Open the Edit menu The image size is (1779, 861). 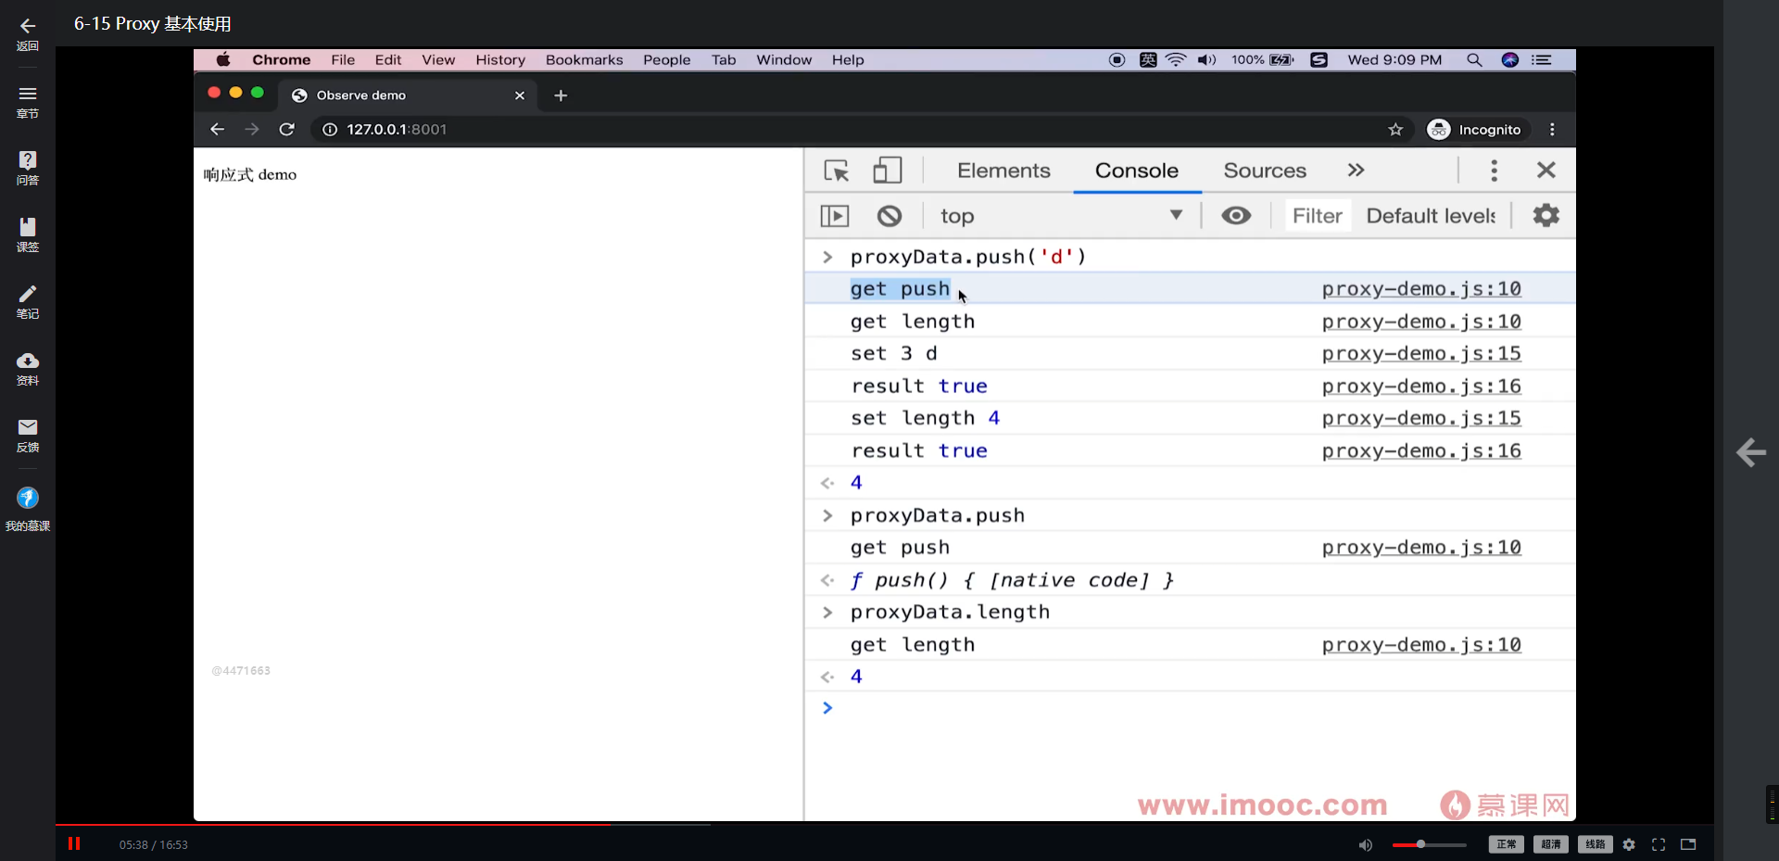click(388, 59)
